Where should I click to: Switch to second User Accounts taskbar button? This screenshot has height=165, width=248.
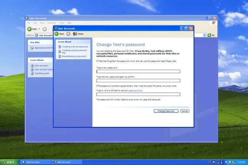(x=67, y=162)
